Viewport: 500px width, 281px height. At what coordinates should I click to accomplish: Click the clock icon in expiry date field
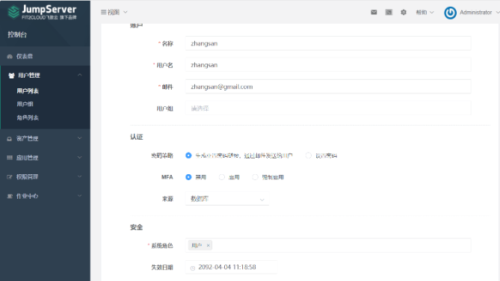(193, 268)
